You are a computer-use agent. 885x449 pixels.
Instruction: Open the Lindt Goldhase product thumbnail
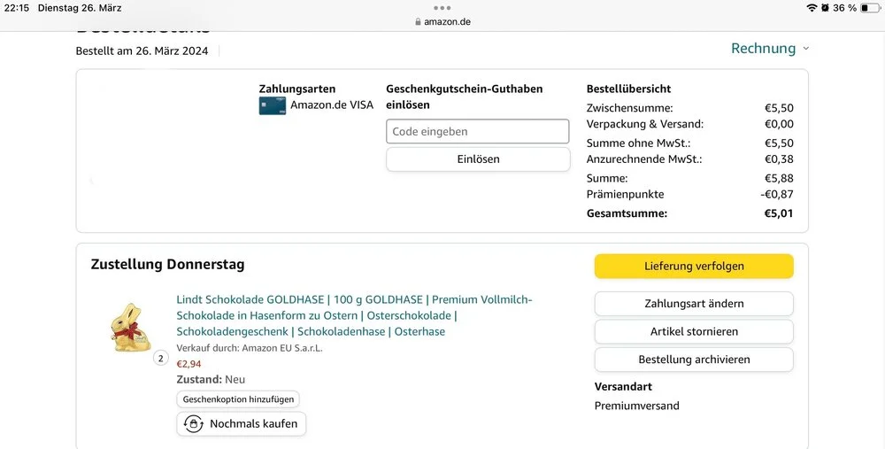click(131, 327)
